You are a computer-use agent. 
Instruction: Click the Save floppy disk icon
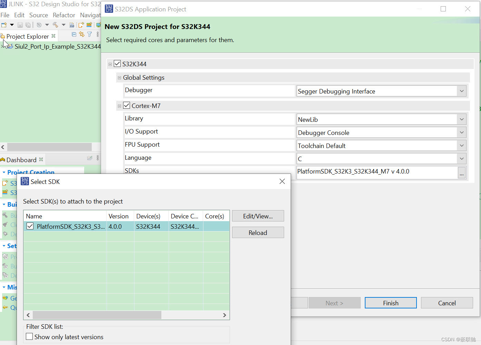[x=20, y=25]
